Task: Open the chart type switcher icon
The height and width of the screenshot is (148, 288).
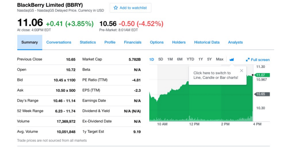Action: (x=231, y=59)
